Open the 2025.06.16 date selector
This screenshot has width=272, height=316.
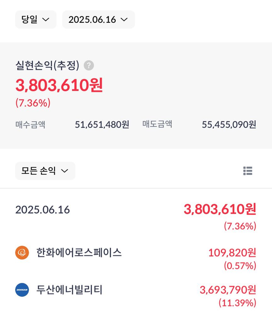click(99, 20)
